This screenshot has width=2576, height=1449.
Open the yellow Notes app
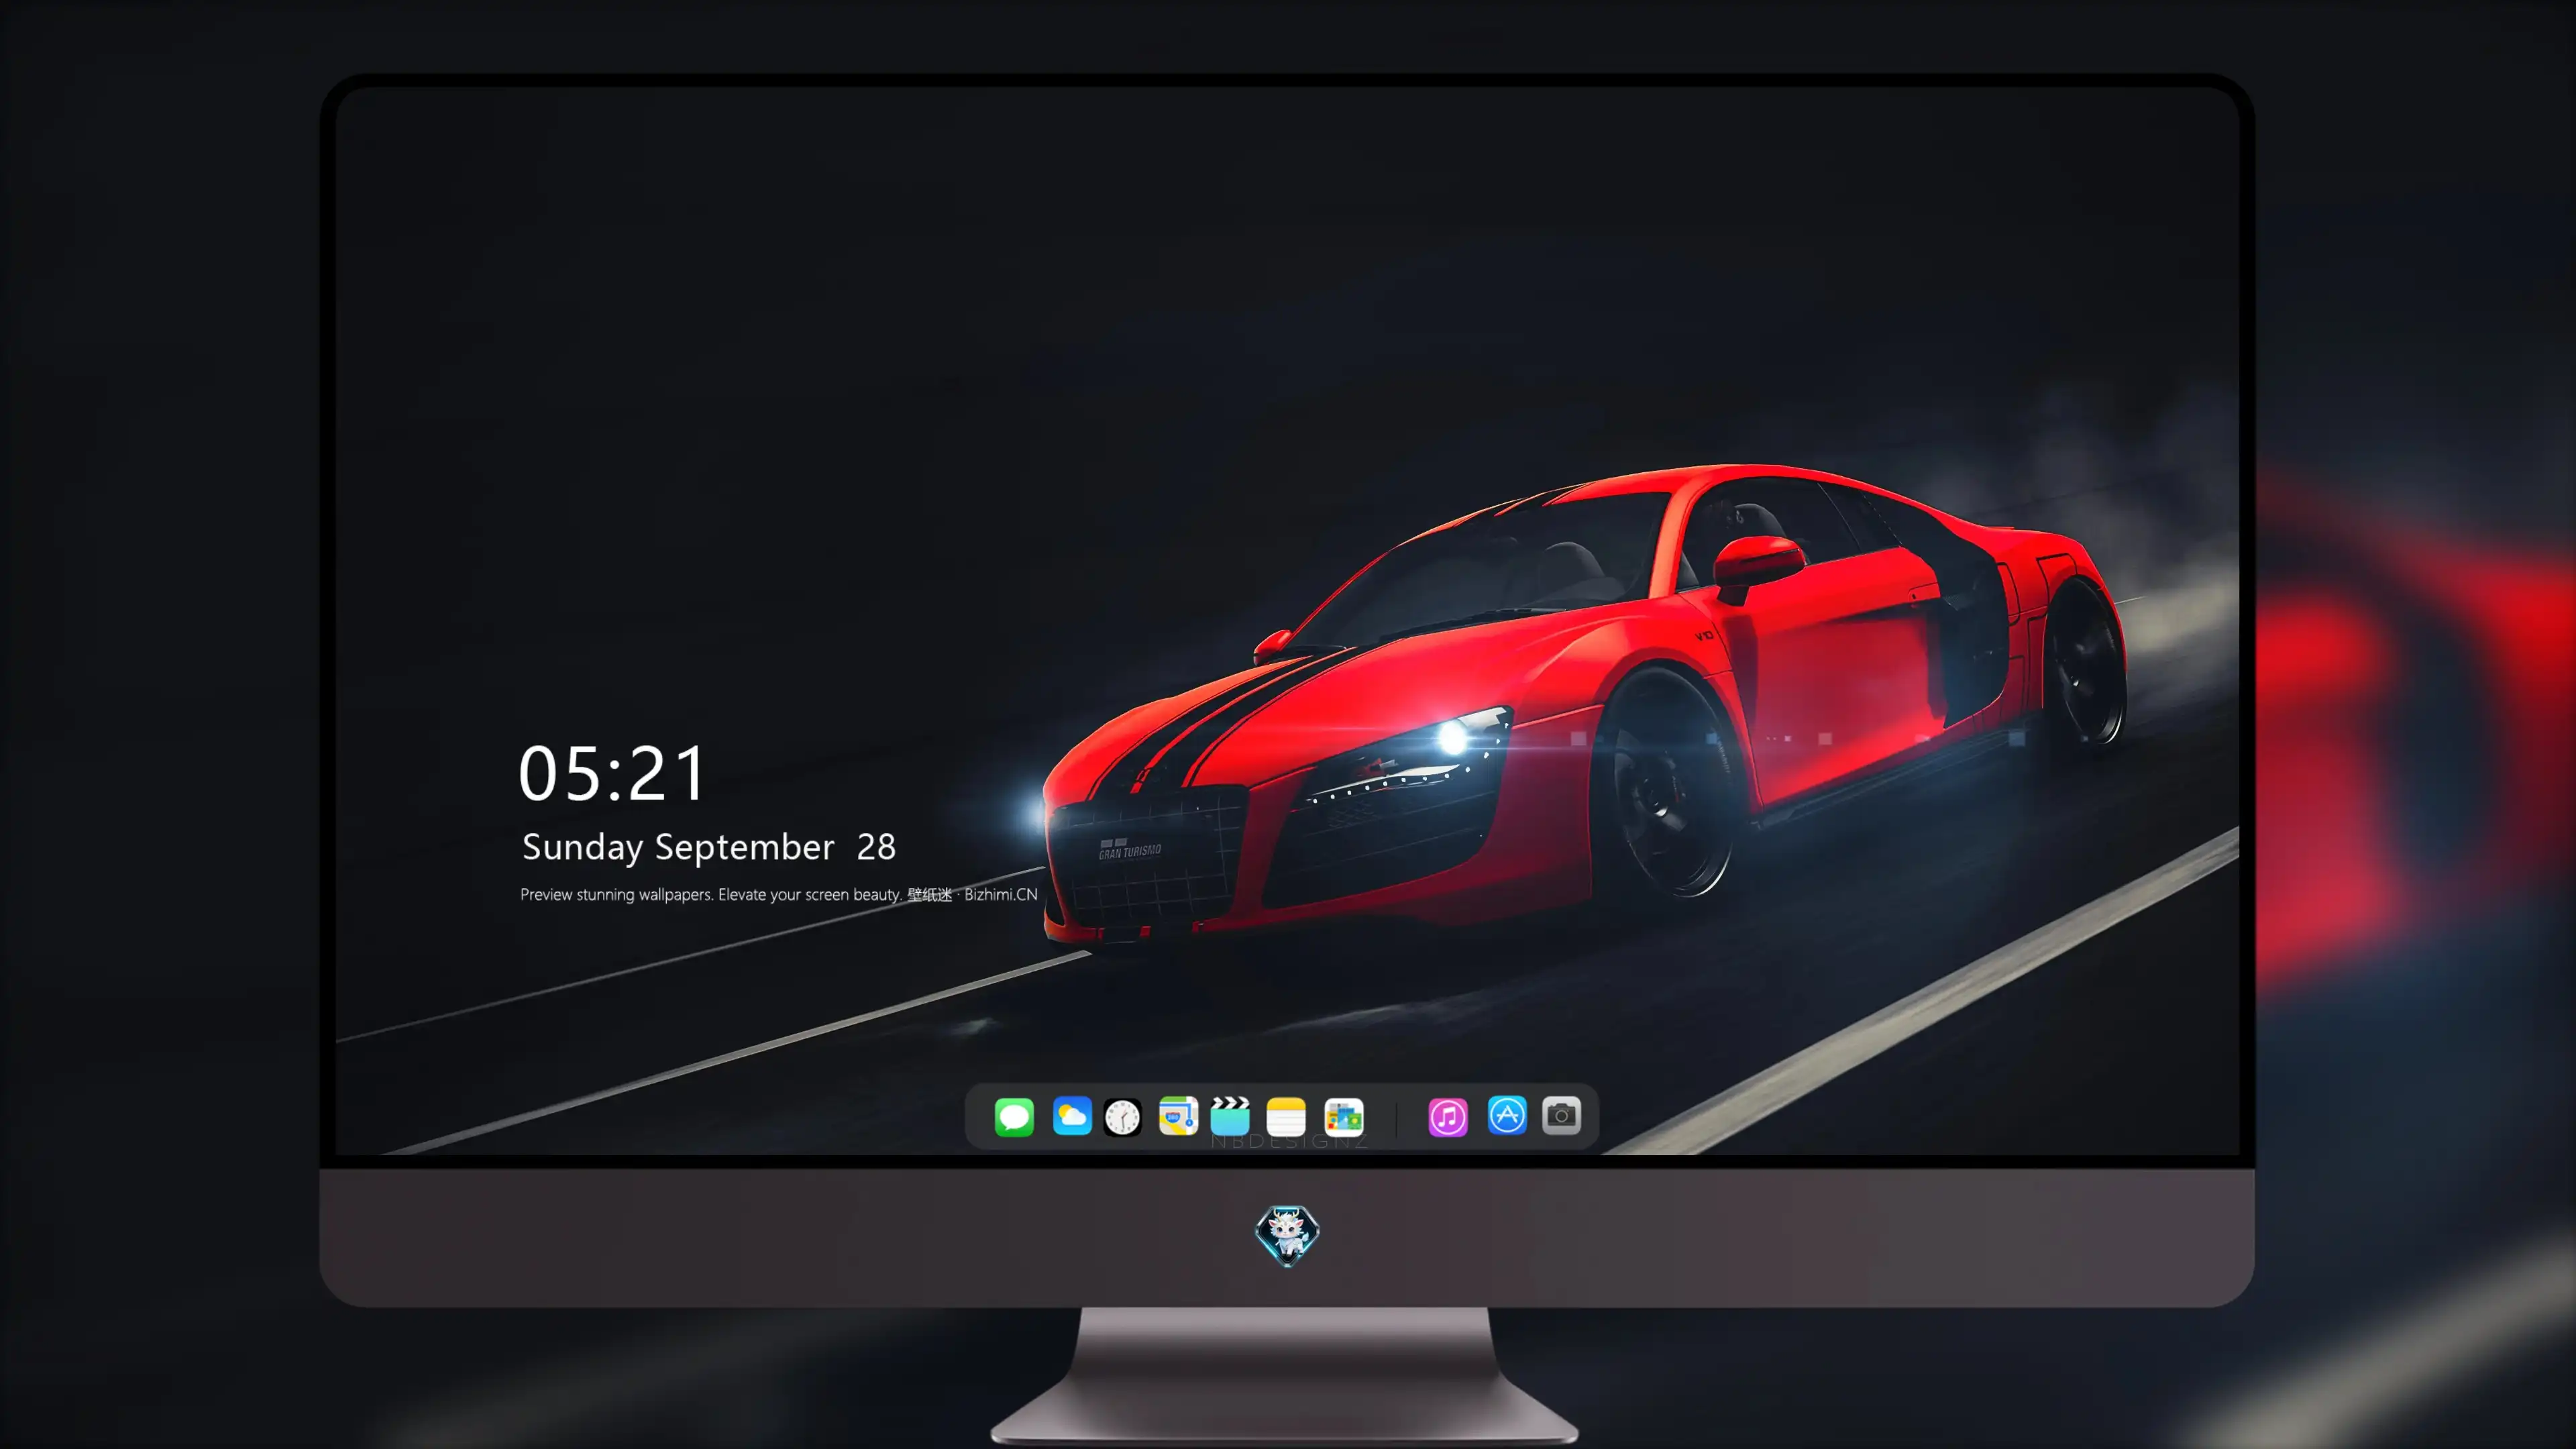(1286, 1116)
